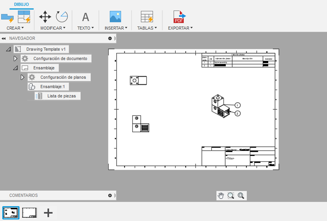Click the Drawing Template document icon

tap(18, 49)
